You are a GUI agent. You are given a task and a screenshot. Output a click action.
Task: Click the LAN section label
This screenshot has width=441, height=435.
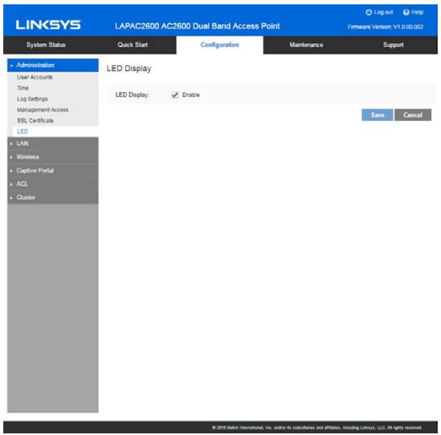tap(22, 144)
